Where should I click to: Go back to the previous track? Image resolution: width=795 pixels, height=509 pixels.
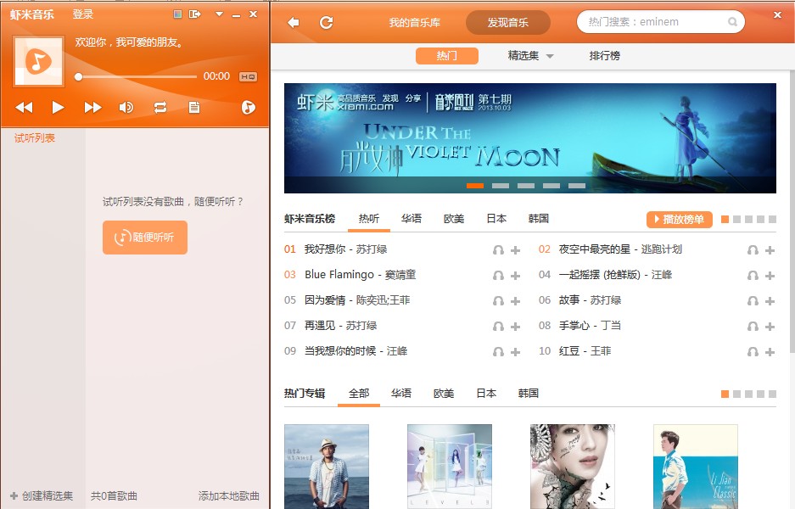pyautogui.click(x=24, y=107)
